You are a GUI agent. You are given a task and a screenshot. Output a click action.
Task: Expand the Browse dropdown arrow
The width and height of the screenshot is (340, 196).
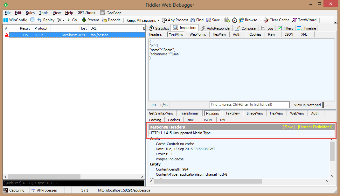261,20
